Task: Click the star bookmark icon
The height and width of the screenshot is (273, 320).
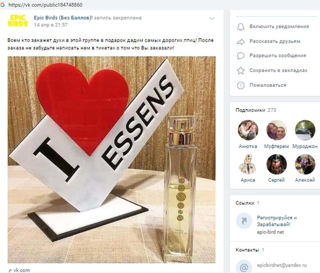Action: pos(241,70)
